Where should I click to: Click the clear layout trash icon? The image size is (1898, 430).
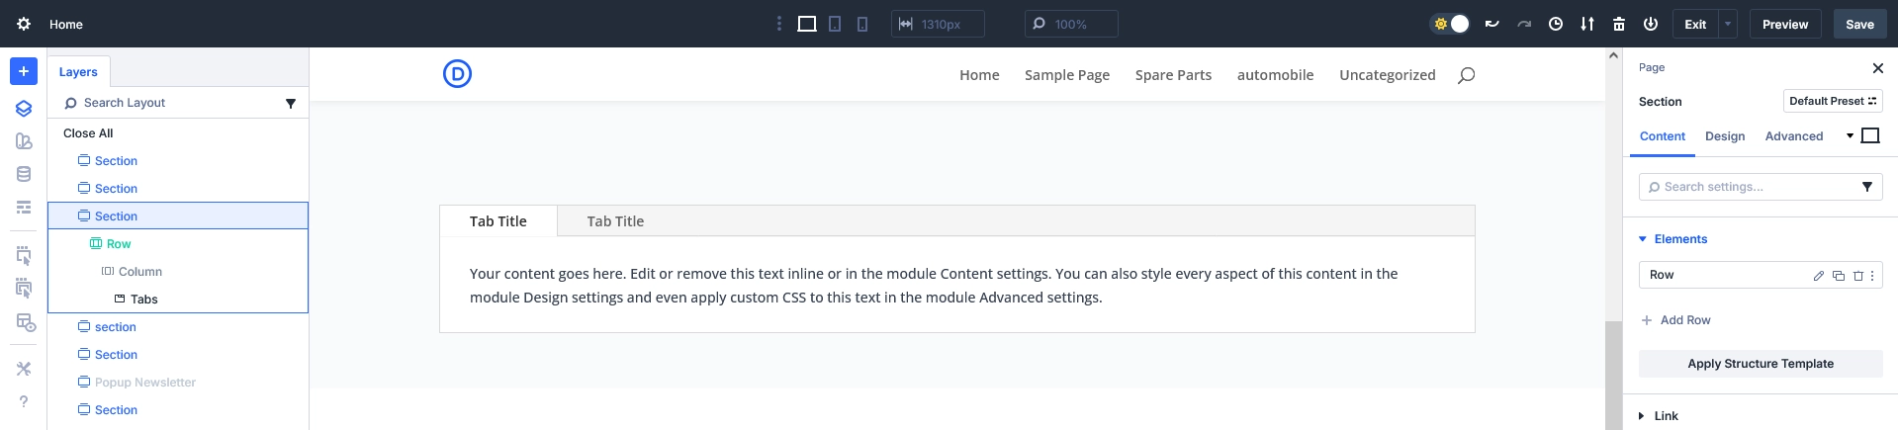click(1619, 24)
